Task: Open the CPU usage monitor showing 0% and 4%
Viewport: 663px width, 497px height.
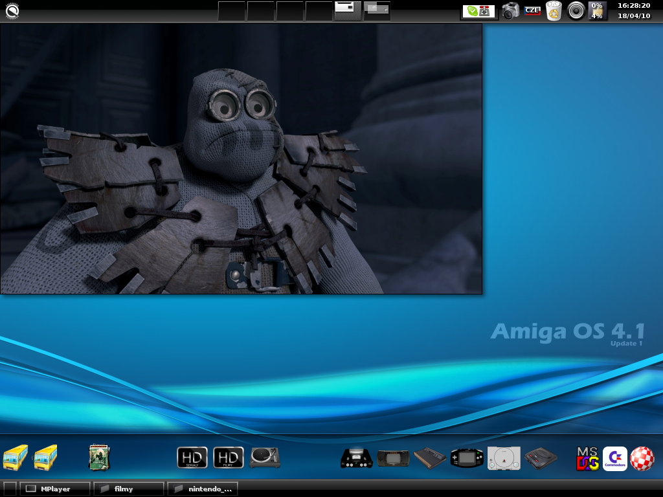Action: pyautogui.click(x=597, y=11)
